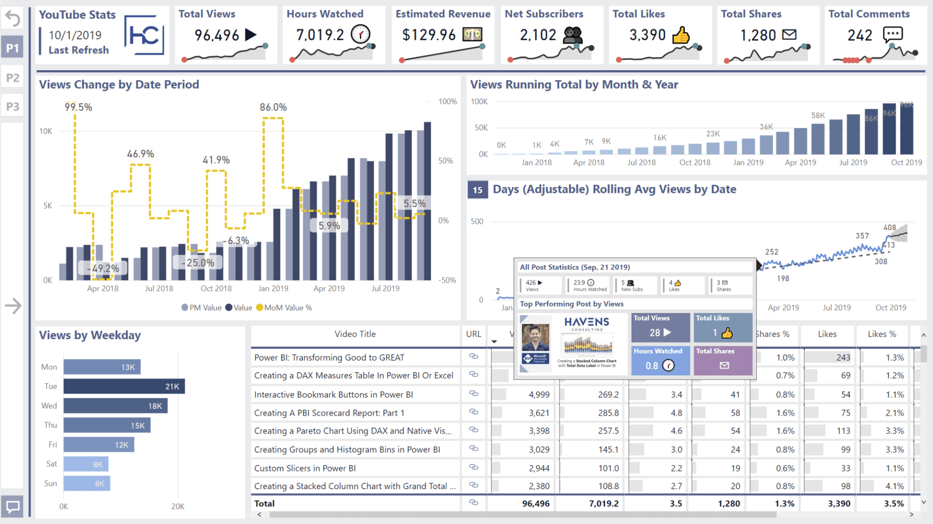Click the Hours Watched clock icon in header

(360, 35)
